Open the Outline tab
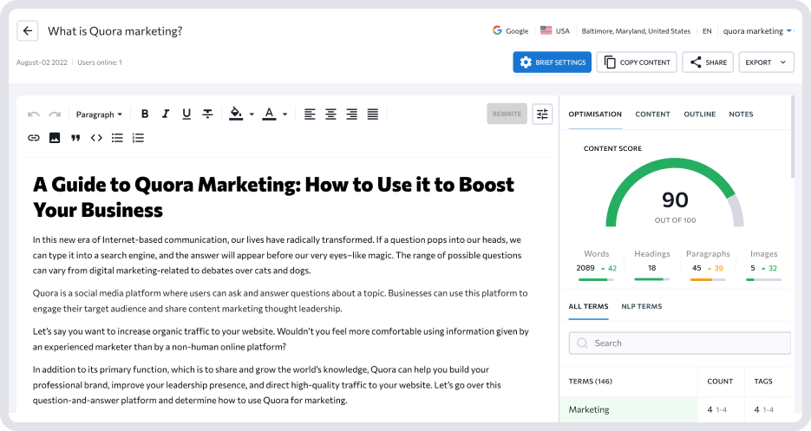The width and height of the screenshot is (811, 431). point(700,114)
